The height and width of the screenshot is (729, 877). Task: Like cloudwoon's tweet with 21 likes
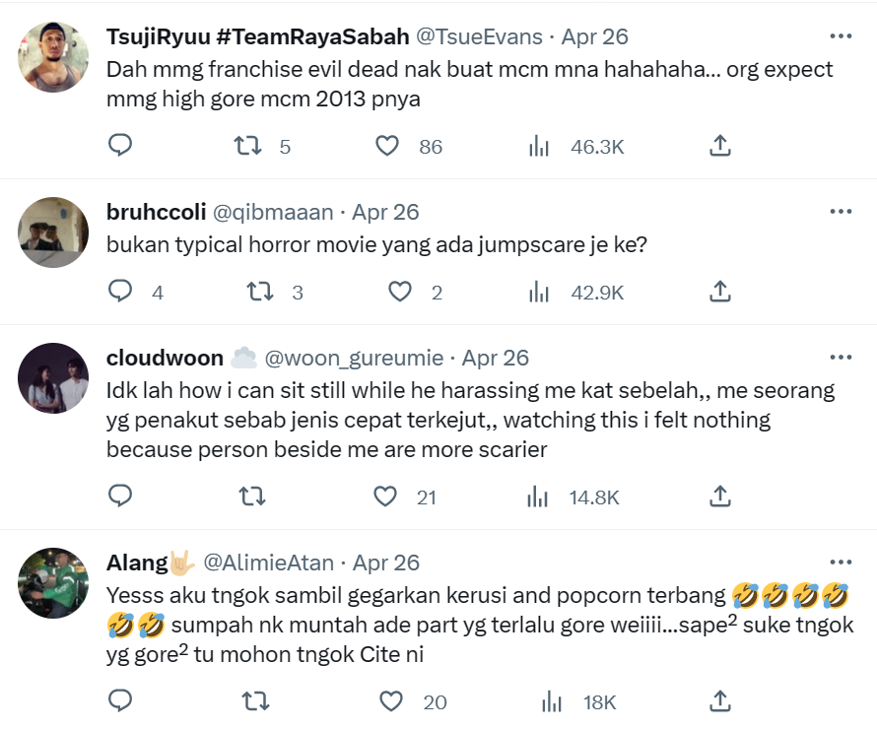pos(385,497)
